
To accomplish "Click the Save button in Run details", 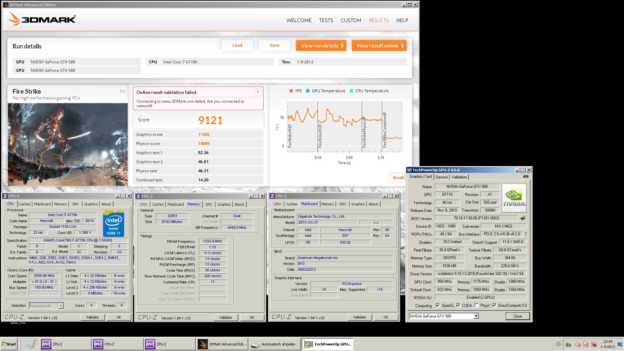I will pyautogui.click(x=275, y=45).
